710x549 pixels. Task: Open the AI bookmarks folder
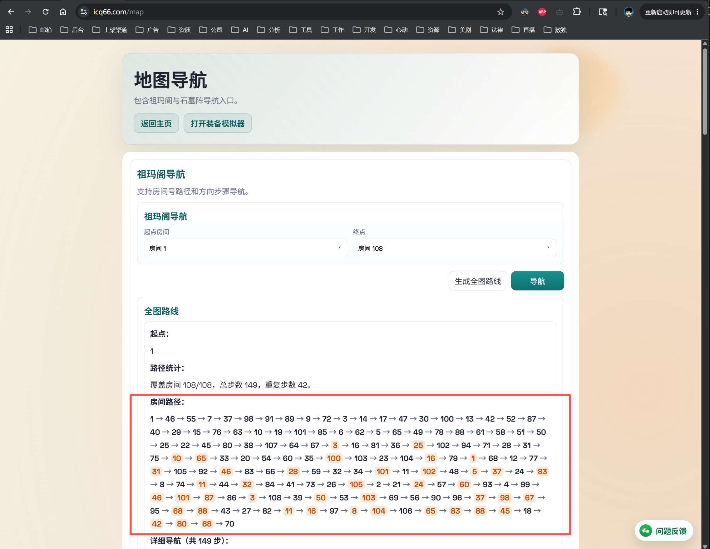click(240, 30)
